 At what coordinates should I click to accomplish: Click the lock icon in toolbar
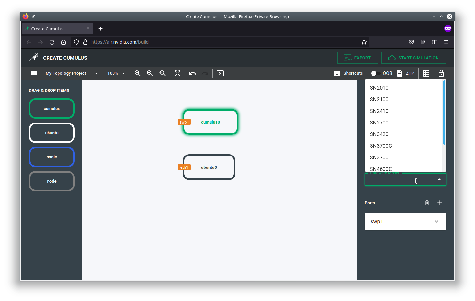coord(441,73)
